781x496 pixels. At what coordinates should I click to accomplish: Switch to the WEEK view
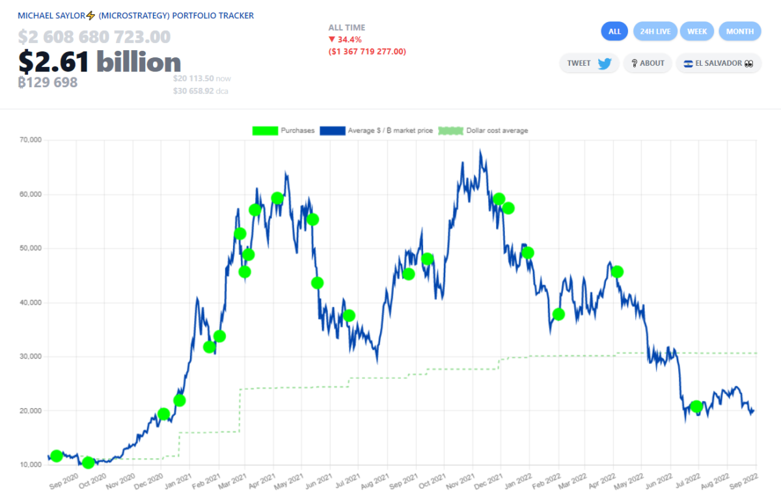pos(697,31)
